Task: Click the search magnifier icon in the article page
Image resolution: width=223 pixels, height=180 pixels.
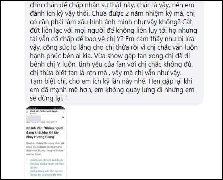Action: pos(63,117)
